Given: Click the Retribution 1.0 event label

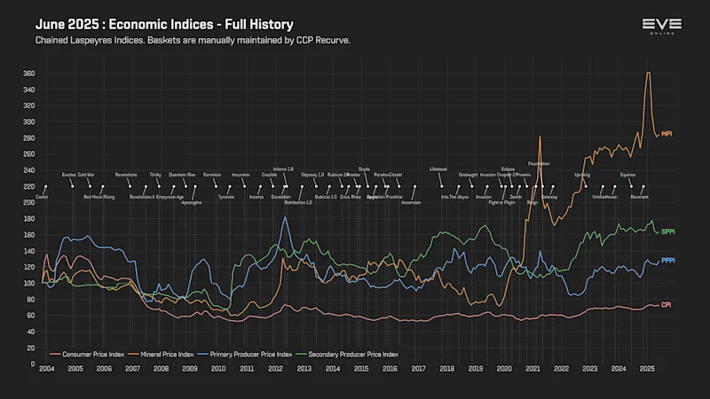Looking at the screenshot, I should [x=298, y=202].
